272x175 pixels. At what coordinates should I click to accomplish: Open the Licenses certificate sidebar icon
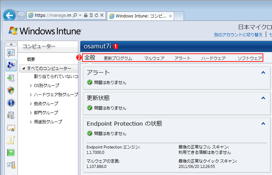11,128
